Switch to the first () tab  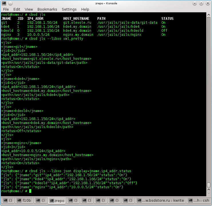8,200
